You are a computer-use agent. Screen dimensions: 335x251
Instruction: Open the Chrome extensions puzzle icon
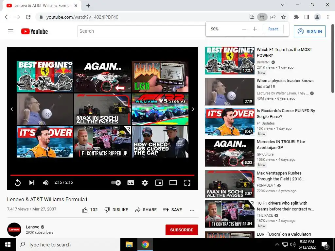(x=296, y=17)
